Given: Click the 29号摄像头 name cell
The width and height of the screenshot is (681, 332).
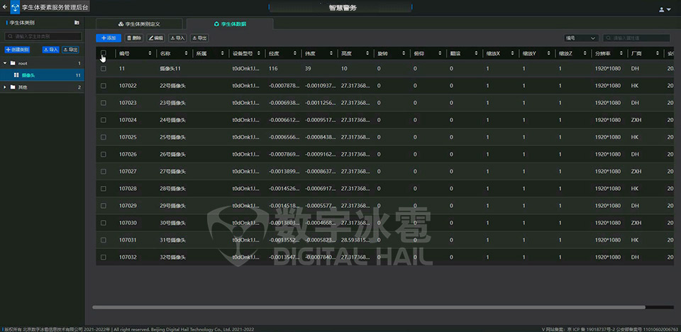Looking at the screenshot, I should point(173,206).
